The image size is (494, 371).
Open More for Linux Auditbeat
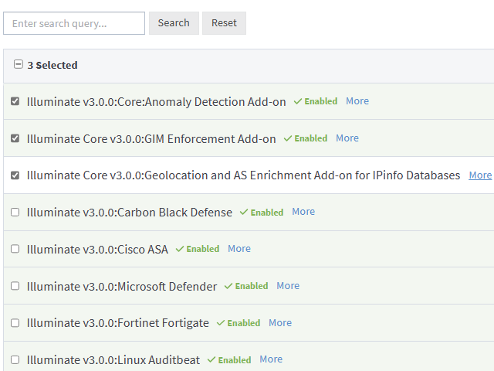click(x=271, y=359)
